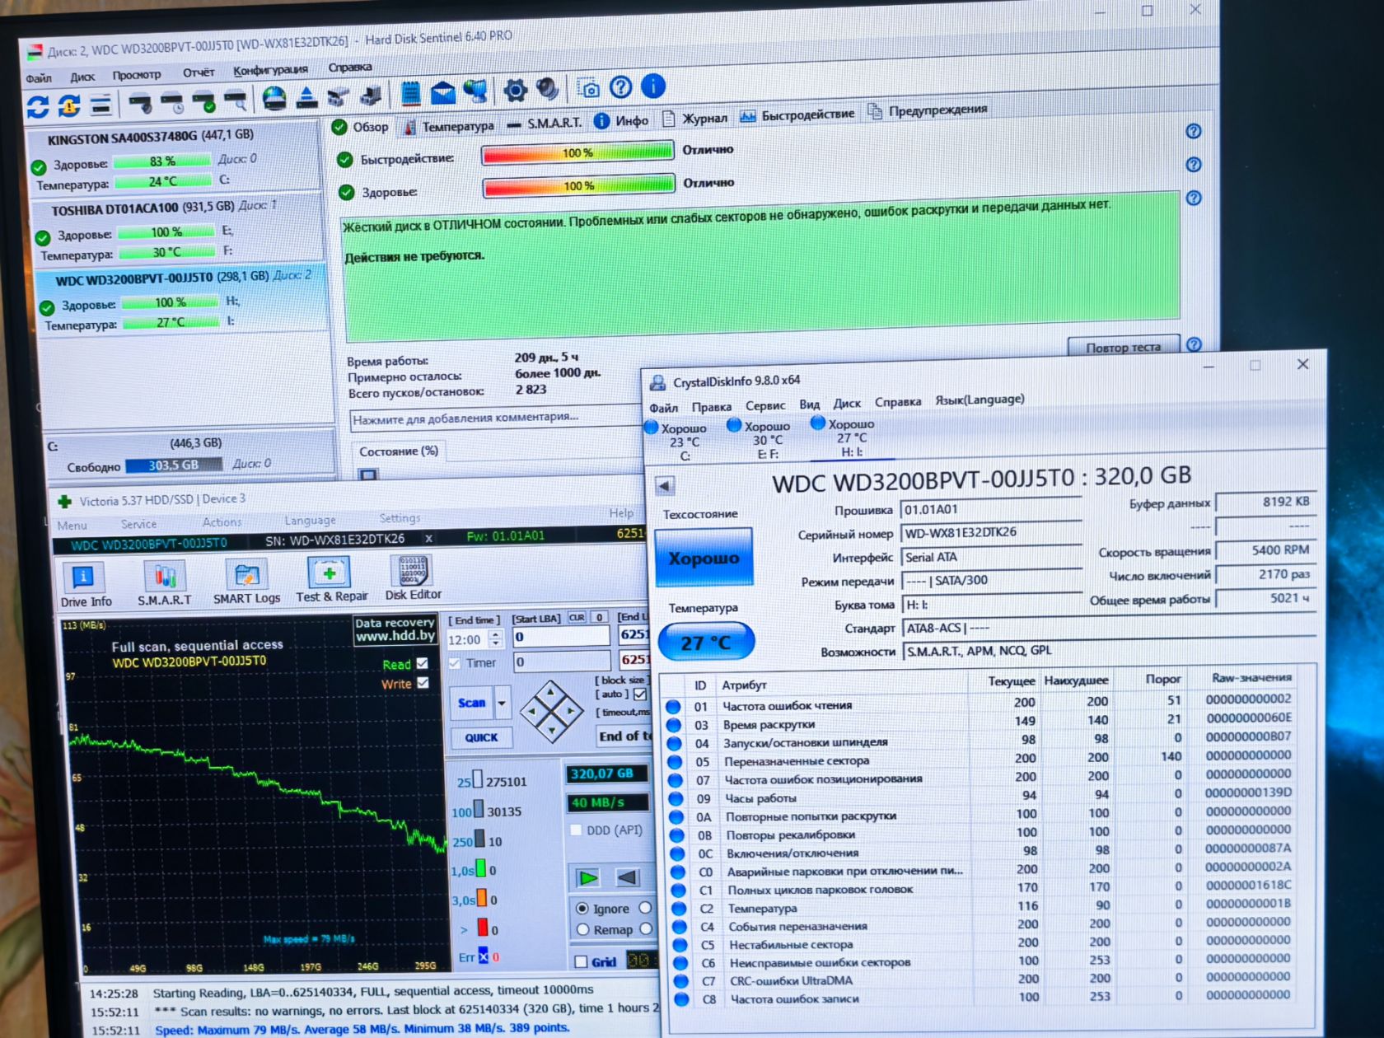Screen dimensions: 1384x1038
Task: Click the QUICK scan button
Action: pos(481,737)
